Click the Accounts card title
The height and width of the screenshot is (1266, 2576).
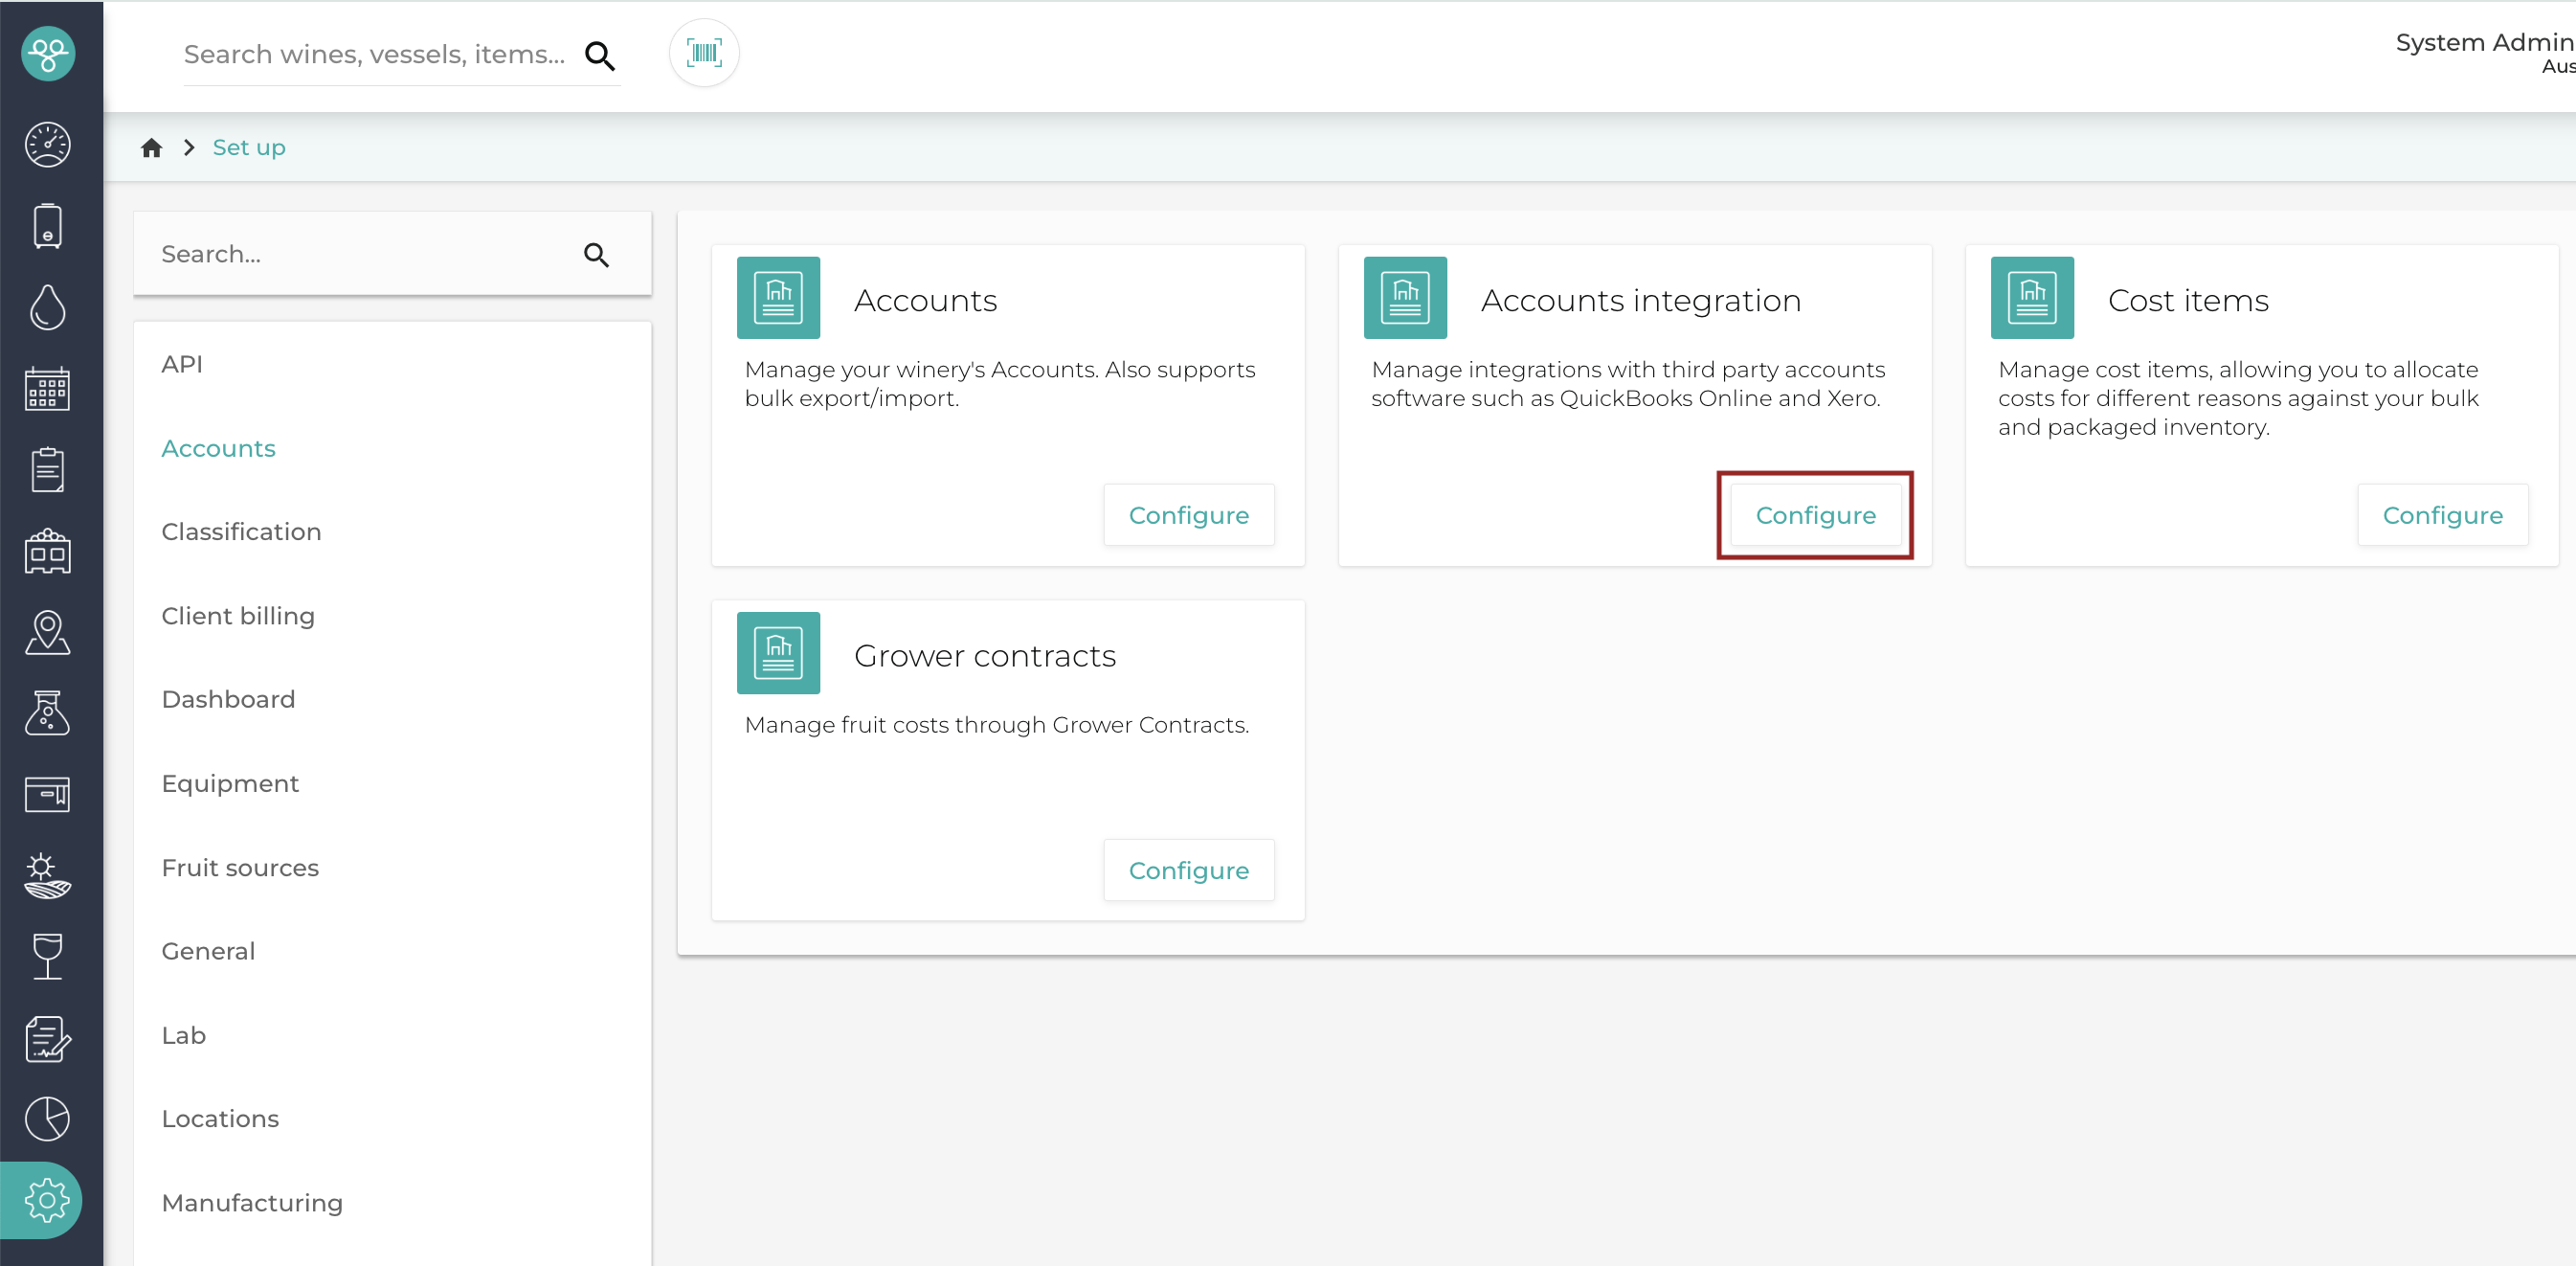pos(925,300)
